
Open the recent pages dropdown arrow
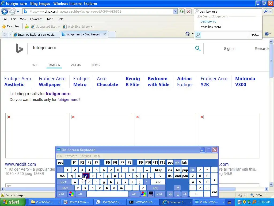pyautogui.click(x=18, y=12)
